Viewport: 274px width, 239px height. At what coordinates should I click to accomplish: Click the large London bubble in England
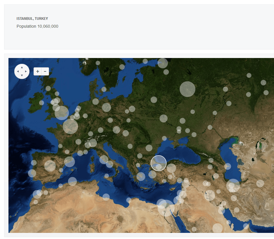tap(62, 113)
